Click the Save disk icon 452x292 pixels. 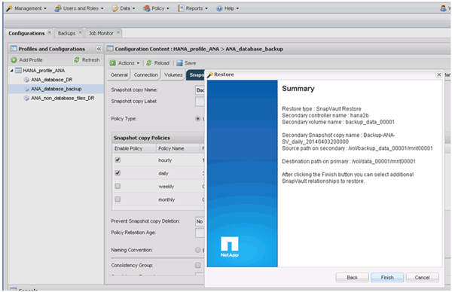(179, 62)
